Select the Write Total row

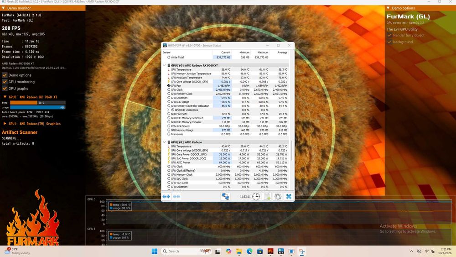[226, 58]
